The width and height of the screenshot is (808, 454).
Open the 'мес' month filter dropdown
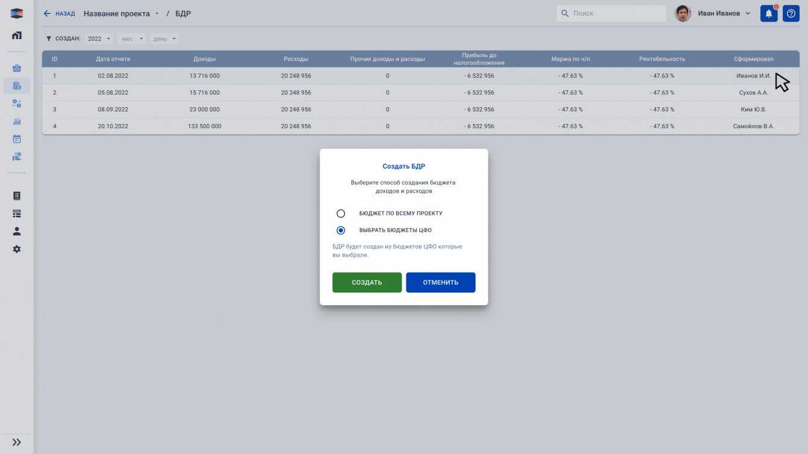point(132,39)
